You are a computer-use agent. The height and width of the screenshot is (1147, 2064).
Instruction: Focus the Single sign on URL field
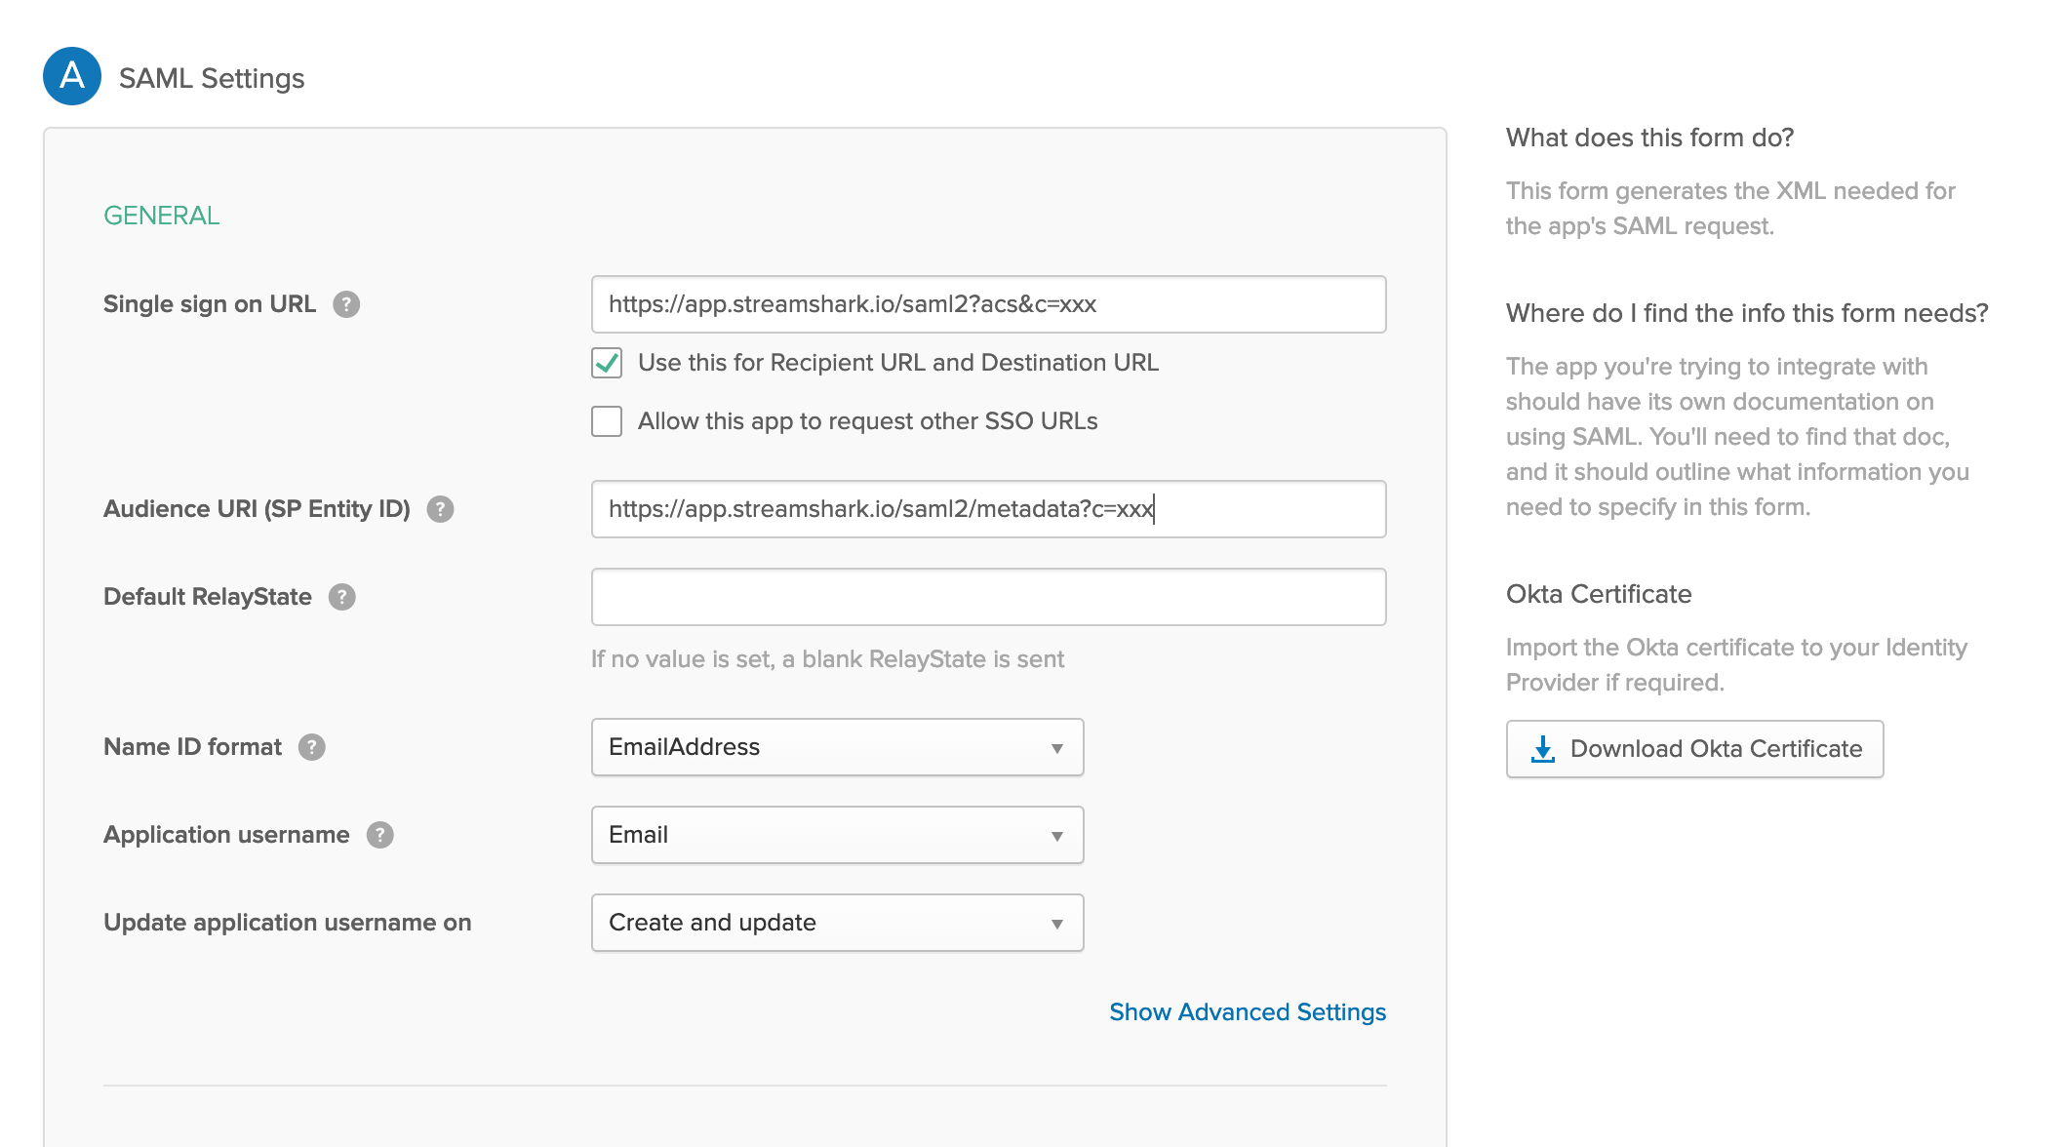pos(989,304)
